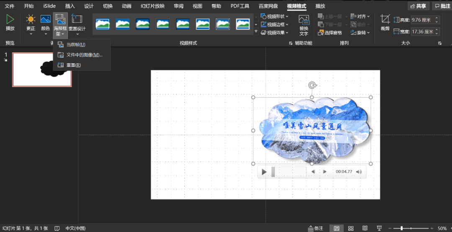Switch to slide sorter view in status bar
452x232 pixels.
pyautogui.click(x=351, y=228)
